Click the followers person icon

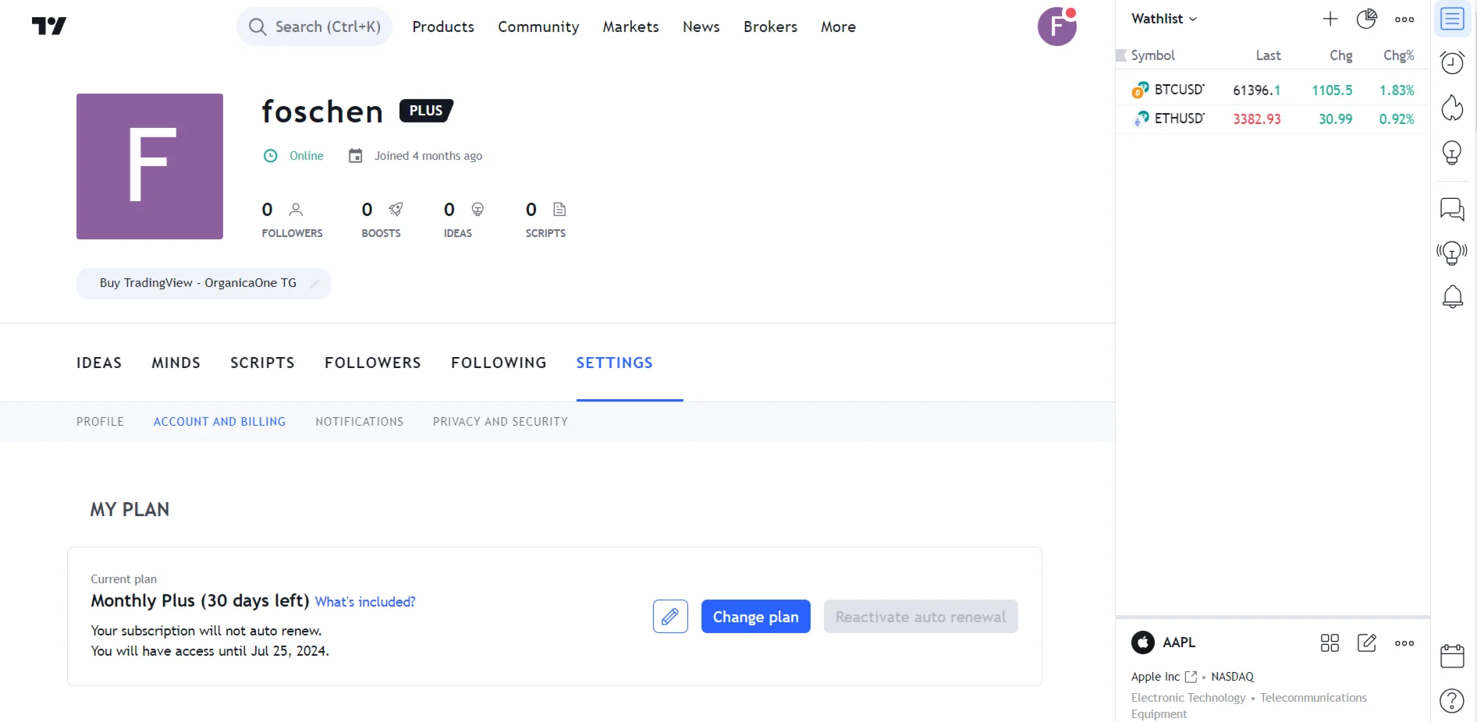coord(296,210)
